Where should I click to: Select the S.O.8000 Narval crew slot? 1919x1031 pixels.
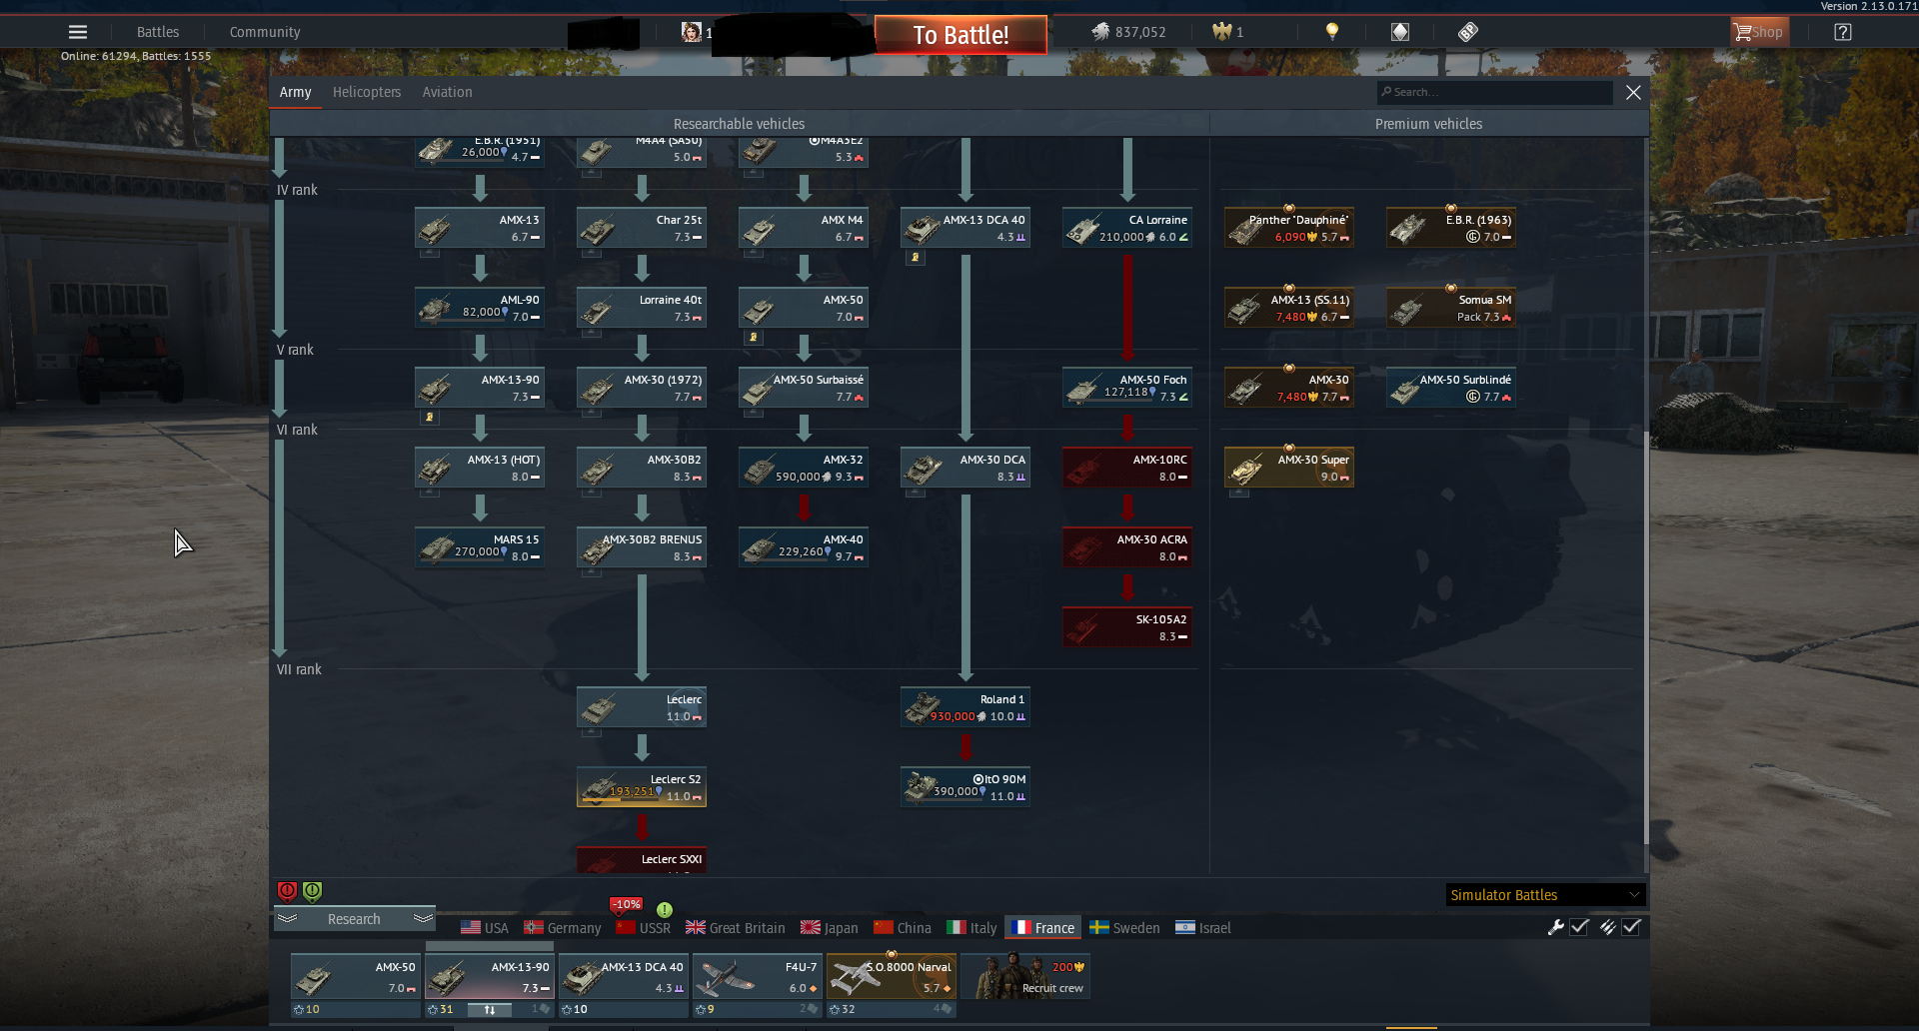point(892,976)
